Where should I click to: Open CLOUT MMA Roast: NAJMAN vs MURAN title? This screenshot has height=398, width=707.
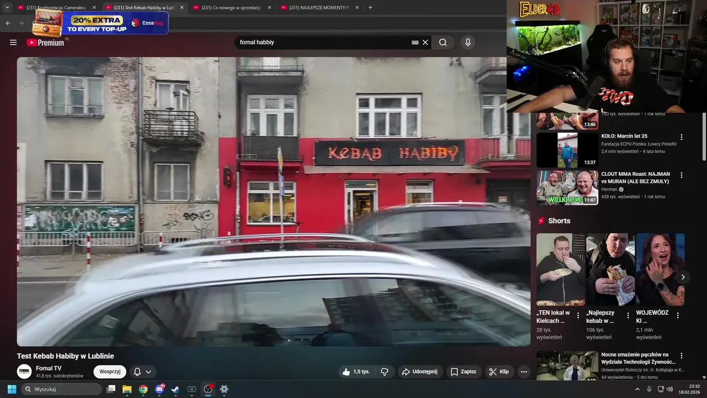click(635, 177)
